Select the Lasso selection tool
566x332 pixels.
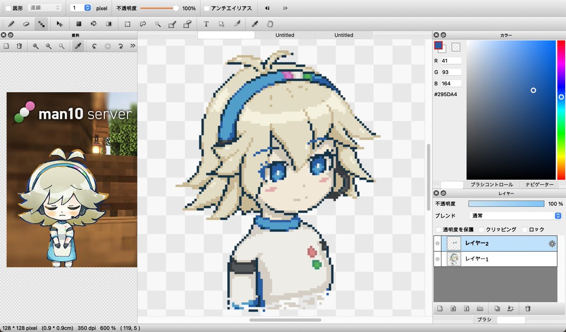(x=142, y=24)
